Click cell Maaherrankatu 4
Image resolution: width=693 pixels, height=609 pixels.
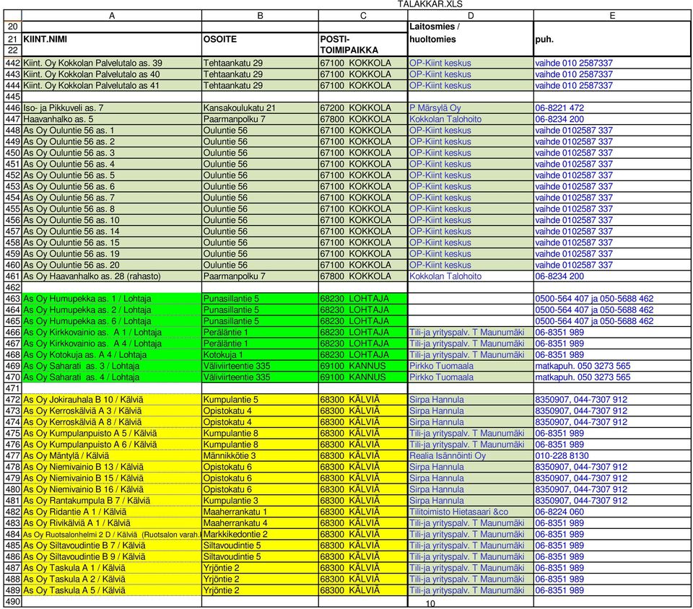[260, 523]
